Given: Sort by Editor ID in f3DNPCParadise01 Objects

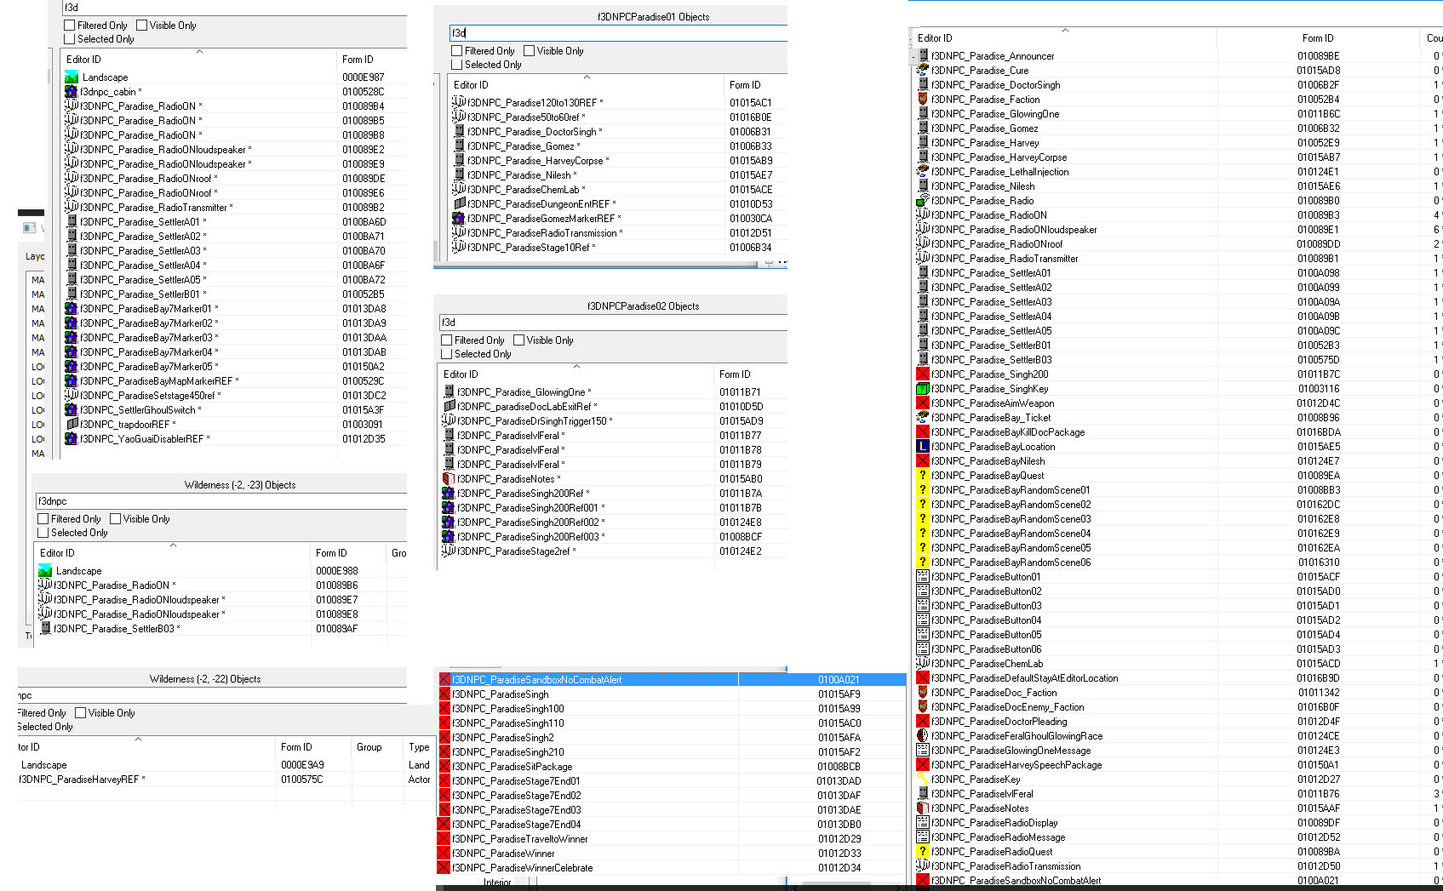Looking at the screenshot, I should pyautogui.click(x=586, y=85).
